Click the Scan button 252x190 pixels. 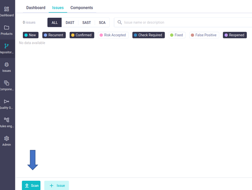pyautogui.click(x=31, y=186)
